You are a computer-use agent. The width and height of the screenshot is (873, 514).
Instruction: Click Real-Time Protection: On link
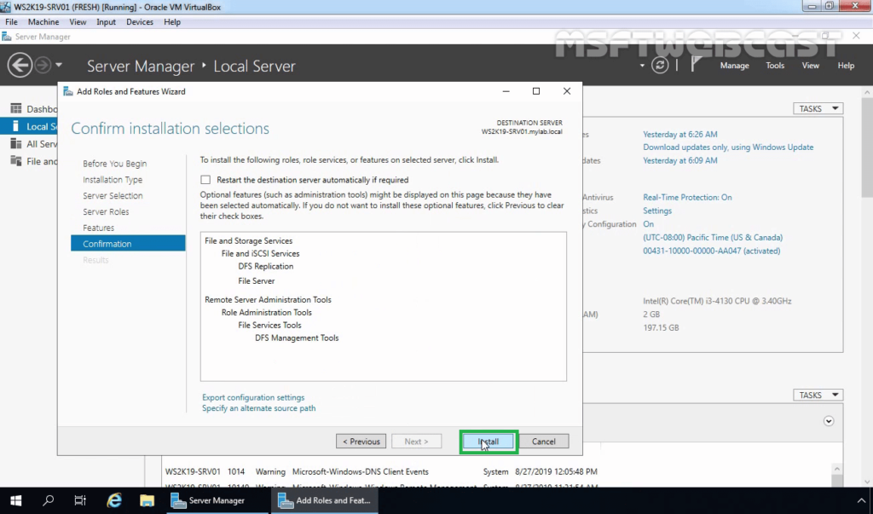pos(687,197)
